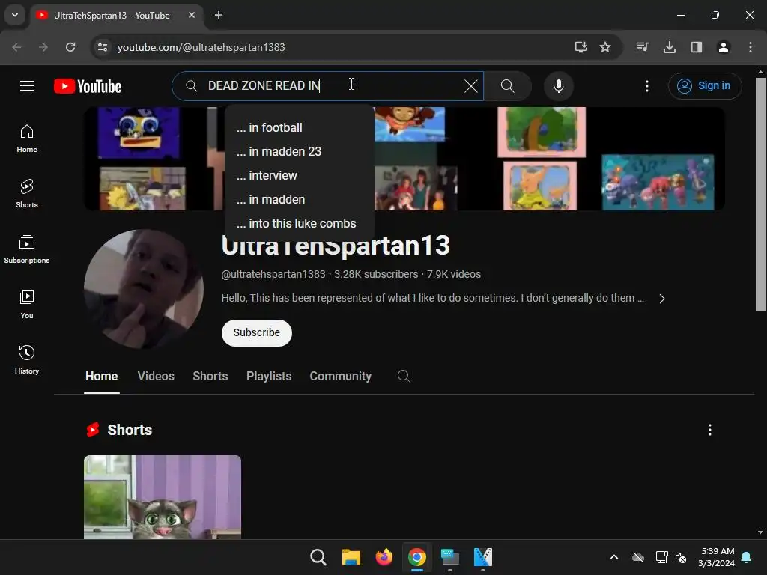Screen dimensions: 767x575
Task: Click the channel profile picture
Action: coord(143,289)
